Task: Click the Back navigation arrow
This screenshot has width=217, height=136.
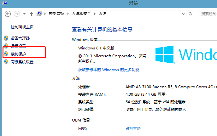Action: 8,14
